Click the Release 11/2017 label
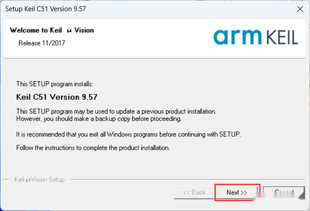Screen dimensions: 310x211 42,43
